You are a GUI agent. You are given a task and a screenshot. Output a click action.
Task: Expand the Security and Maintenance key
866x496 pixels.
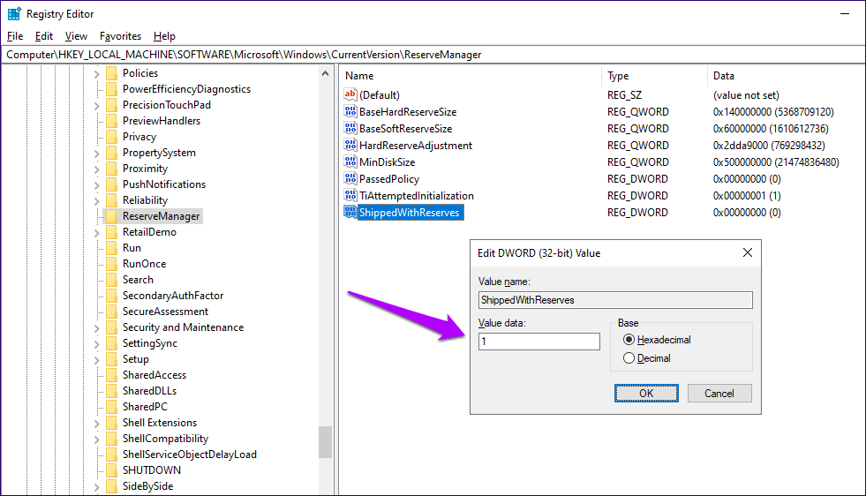(96, 328)
